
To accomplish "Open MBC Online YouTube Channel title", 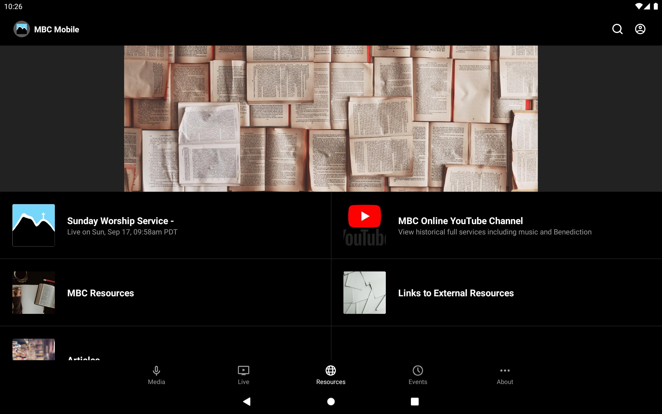I will [x=460, y=221].
